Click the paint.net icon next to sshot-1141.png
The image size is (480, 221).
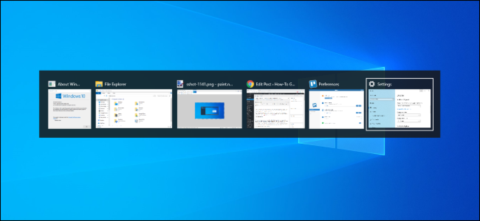tap(180, 84)
